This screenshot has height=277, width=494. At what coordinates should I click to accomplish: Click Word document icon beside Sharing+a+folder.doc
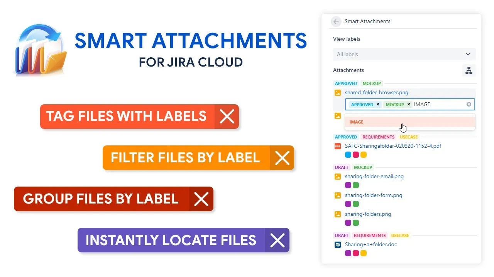pos(338,245)
